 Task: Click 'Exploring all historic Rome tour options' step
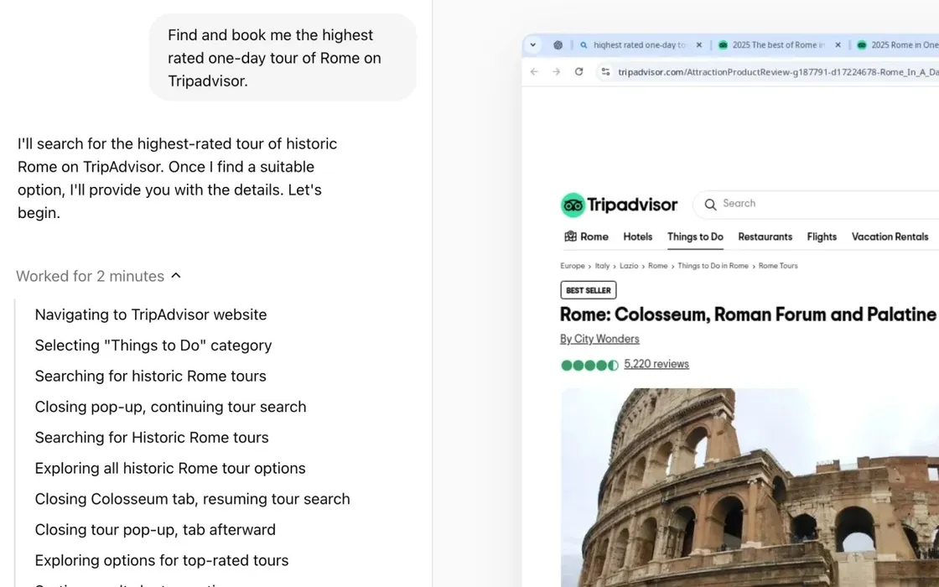coord(170,469)
